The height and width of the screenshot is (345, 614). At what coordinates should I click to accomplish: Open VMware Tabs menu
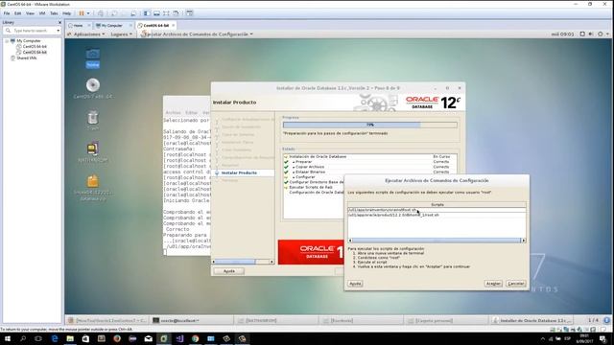pyautogui.click(x=54, y=13)
